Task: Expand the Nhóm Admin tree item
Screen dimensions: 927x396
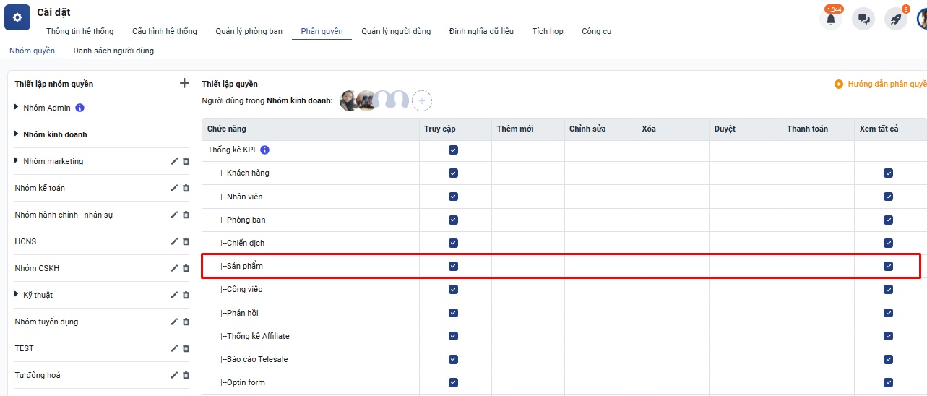Action: pyautogui.click(x=17, y=108)
